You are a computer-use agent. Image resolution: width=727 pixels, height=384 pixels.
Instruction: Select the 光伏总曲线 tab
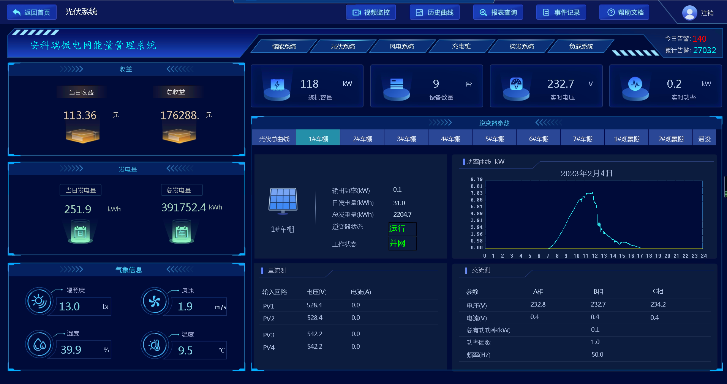273,138
